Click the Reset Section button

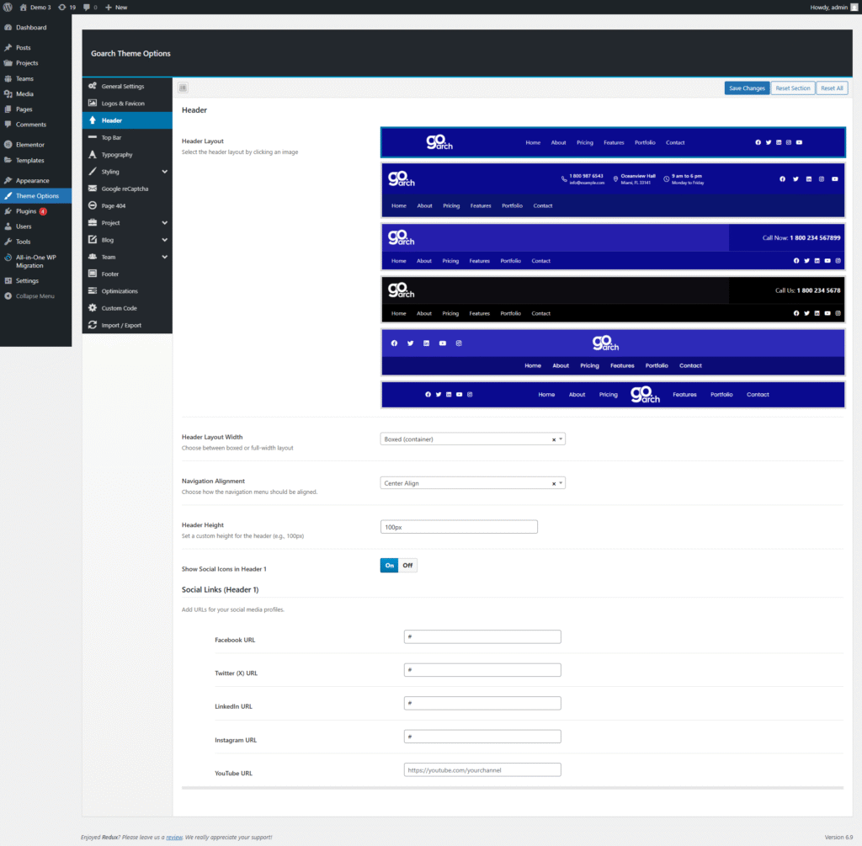tap(793, 88)
